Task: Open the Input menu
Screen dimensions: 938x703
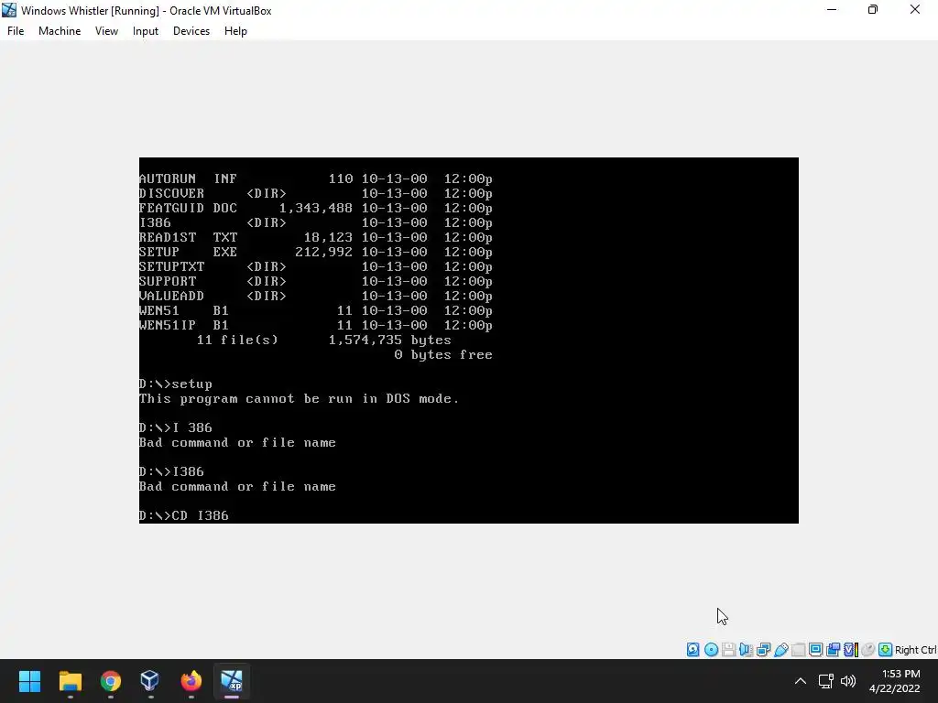Action: tap(146, 31)
